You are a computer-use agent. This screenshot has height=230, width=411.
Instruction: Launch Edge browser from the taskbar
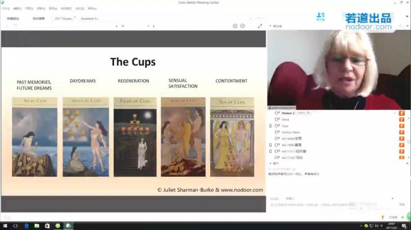pyautogui.click(x=26, y=226)
